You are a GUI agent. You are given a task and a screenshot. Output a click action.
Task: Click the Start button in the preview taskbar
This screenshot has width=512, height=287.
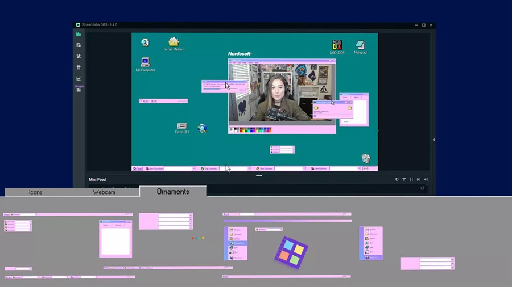(x=137, y=168)
